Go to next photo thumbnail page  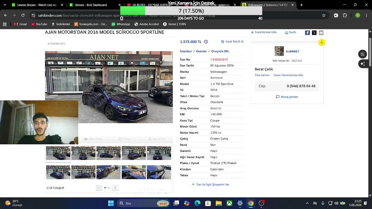point(115,188)
